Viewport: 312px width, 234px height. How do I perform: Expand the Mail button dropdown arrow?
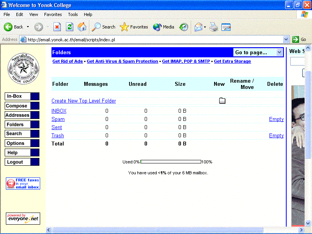[205, 27]
